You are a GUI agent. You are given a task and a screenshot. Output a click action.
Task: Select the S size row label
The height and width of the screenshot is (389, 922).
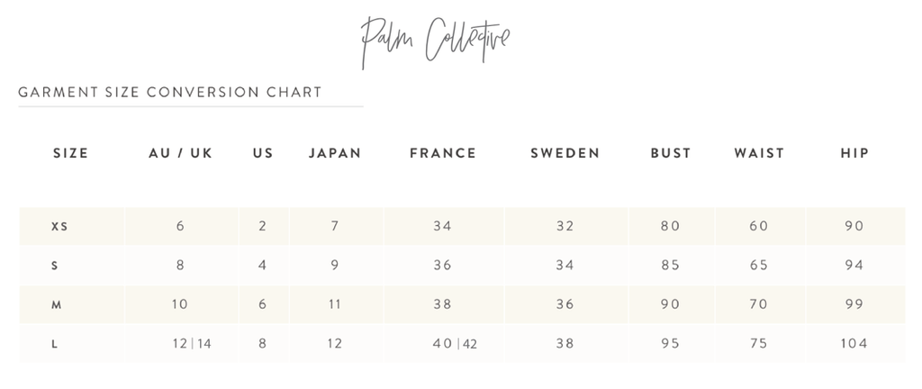(56, 266)
